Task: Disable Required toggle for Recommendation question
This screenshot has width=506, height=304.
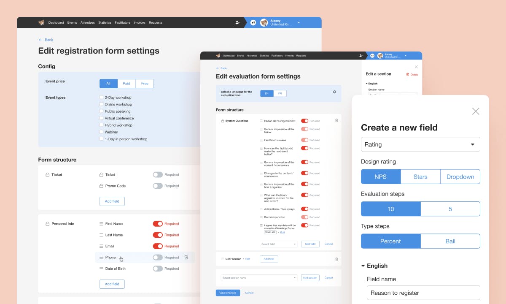Action: [304, 217]
